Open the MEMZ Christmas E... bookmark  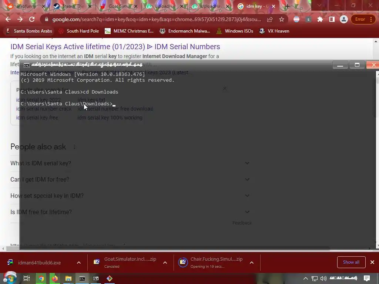pyautogui.click(x=129, y=31)
